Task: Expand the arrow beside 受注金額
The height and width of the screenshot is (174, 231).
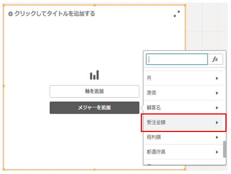Action: tap(217, 122)
